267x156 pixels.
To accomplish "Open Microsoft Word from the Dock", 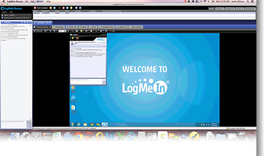I will tap(110, 136).
